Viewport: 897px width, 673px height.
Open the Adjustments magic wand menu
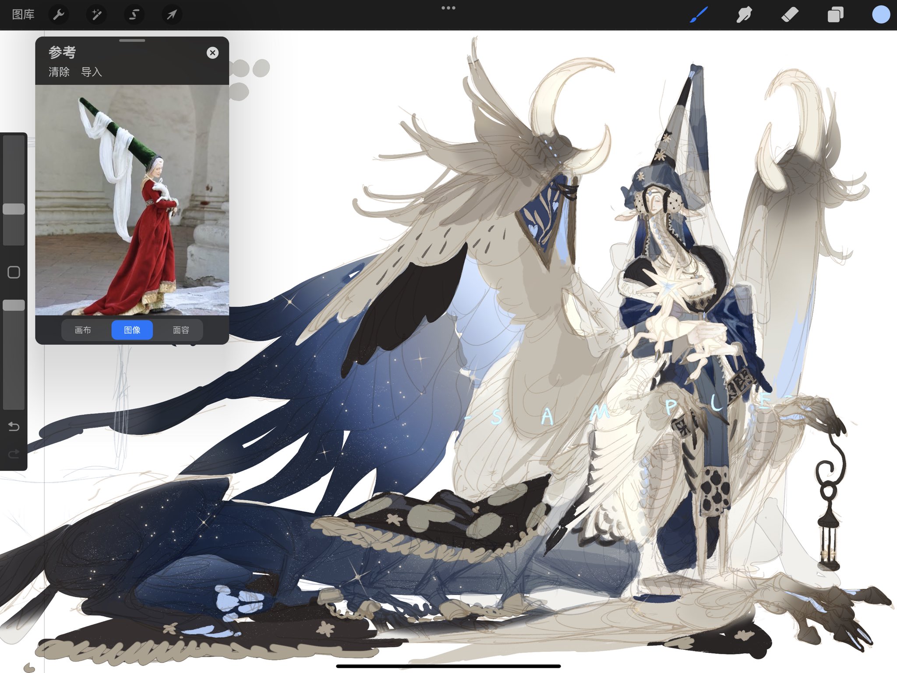96,15
